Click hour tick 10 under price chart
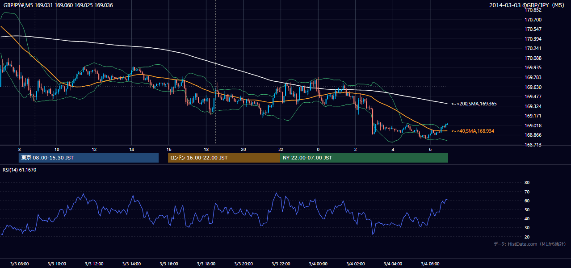The height and width of the screenshot is (268, 571). pos(57,149)
